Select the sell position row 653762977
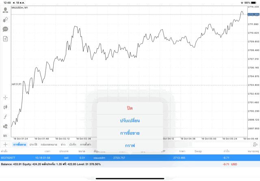Viewport: 260px width, 181px height. point(49,158)
